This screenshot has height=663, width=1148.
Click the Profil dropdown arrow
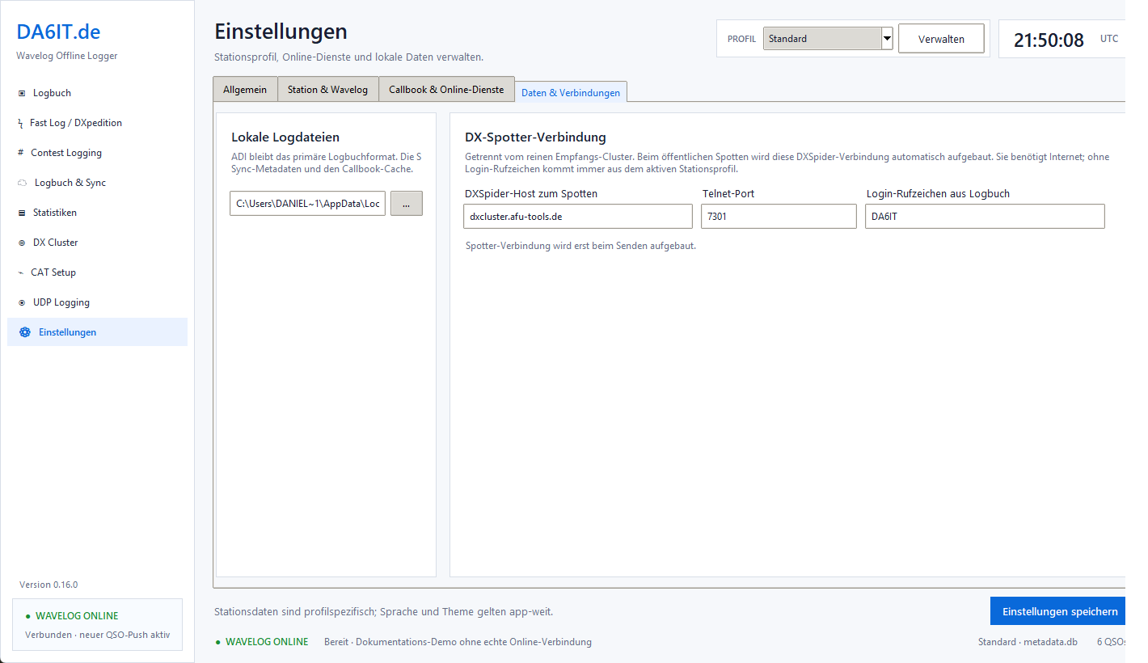887,38
